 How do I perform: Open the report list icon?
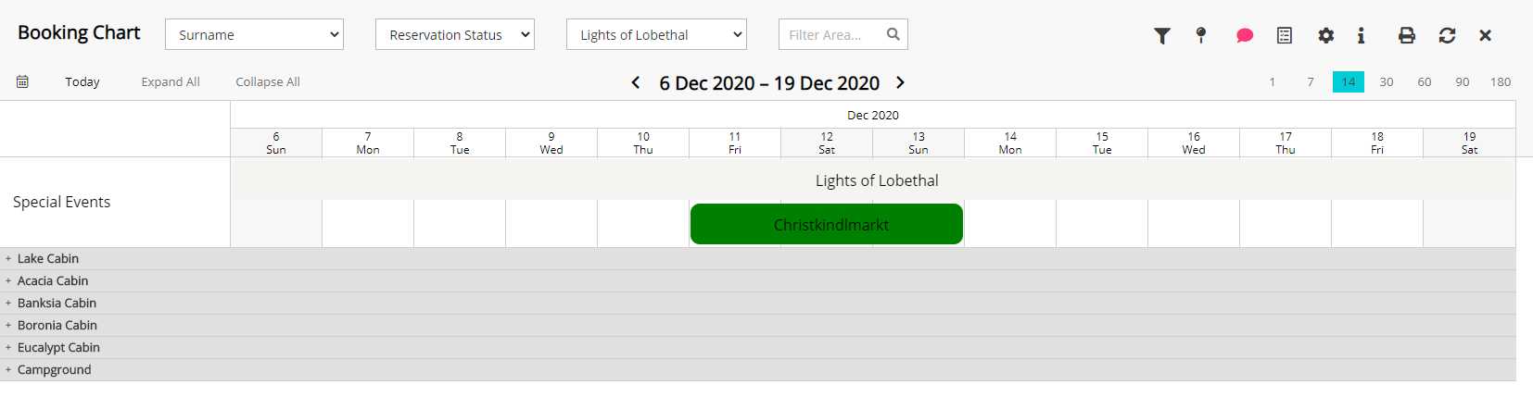(1285, 35)
